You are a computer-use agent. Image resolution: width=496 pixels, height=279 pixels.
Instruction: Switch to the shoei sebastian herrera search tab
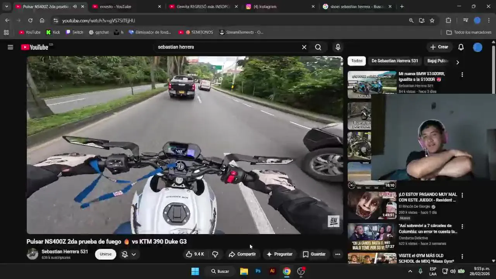click(x=357, y=7)
